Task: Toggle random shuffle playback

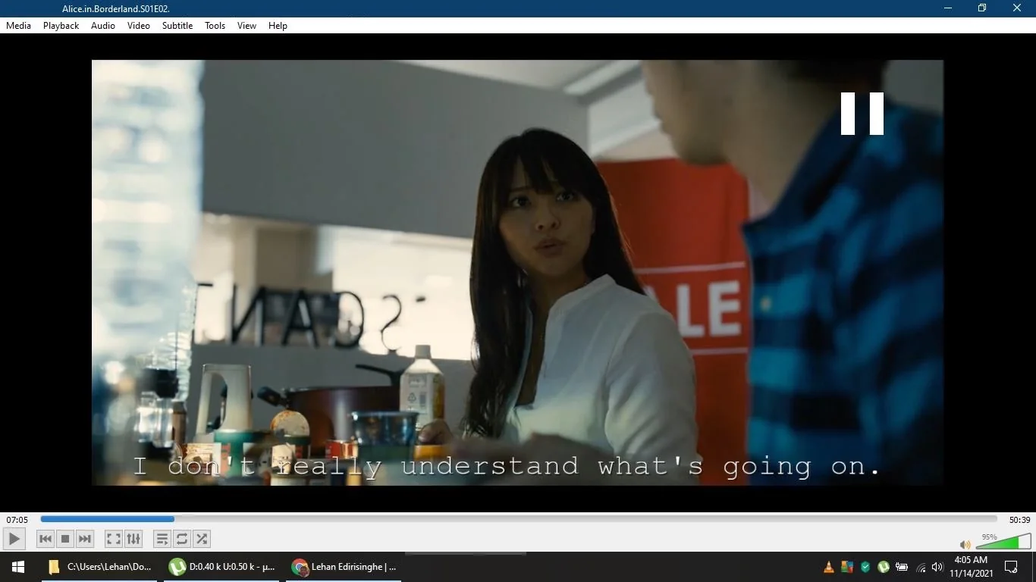Action: point(202,539)
